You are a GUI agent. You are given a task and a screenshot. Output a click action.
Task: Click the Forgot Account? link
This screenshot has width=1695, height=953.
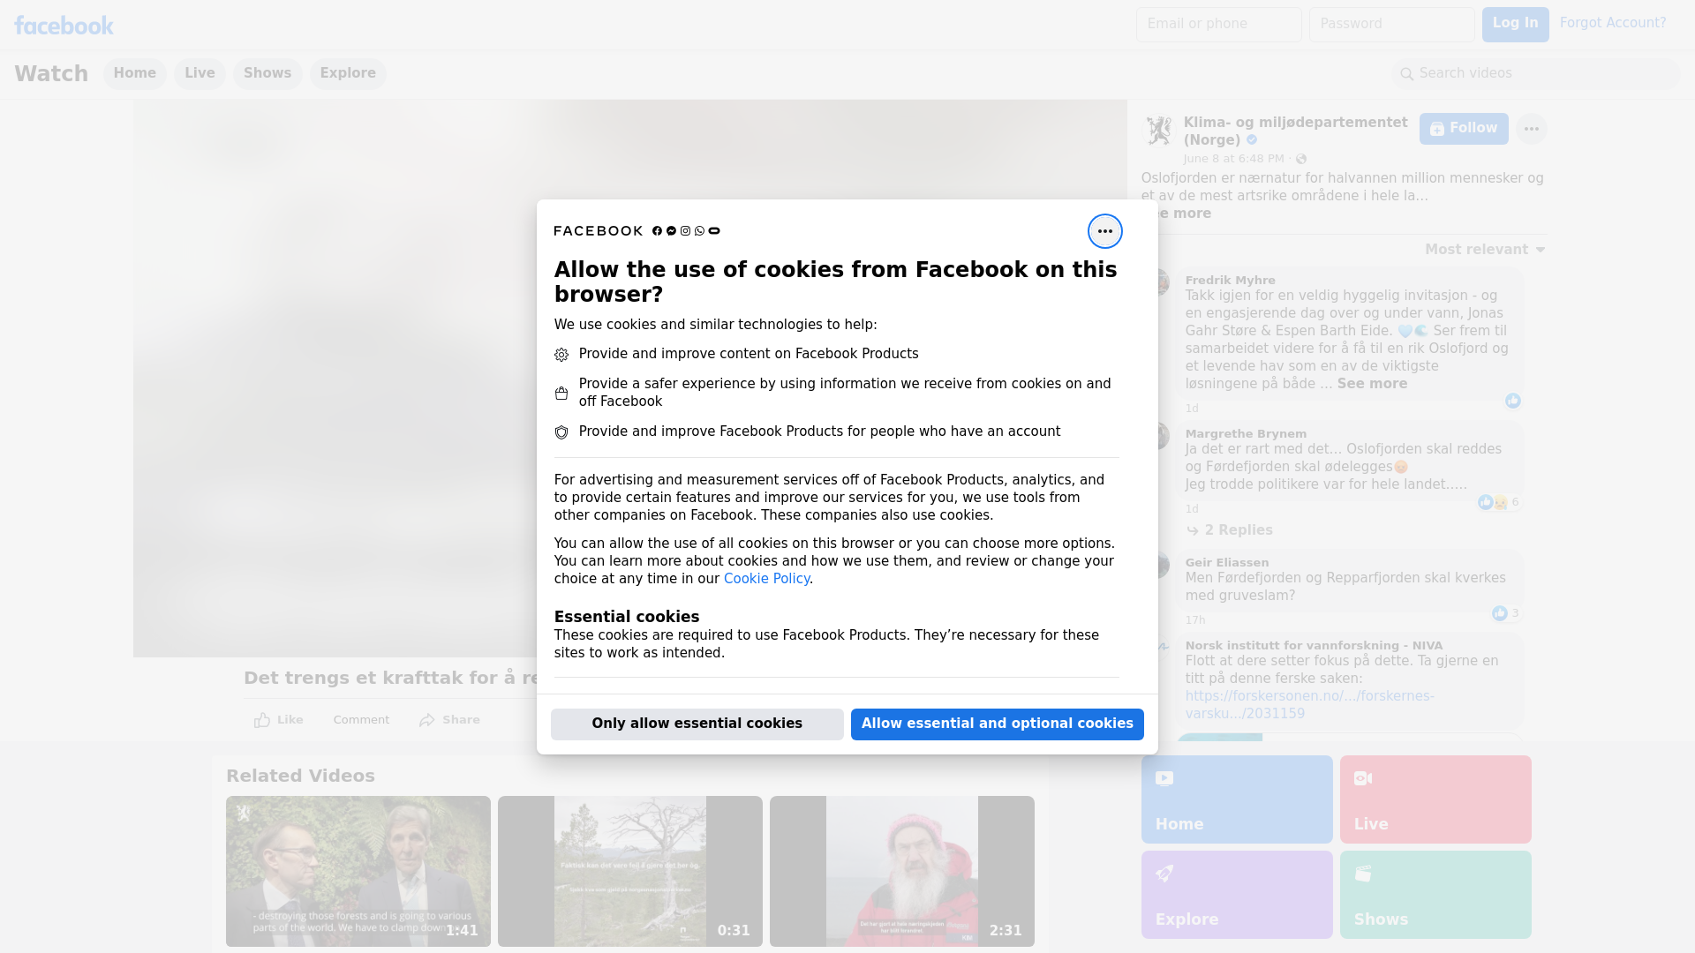[x=1613, y=23]
